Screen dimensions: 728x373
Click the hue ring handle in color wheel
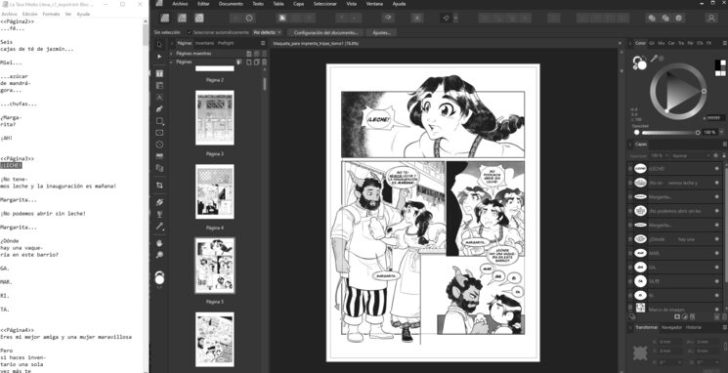704,91
